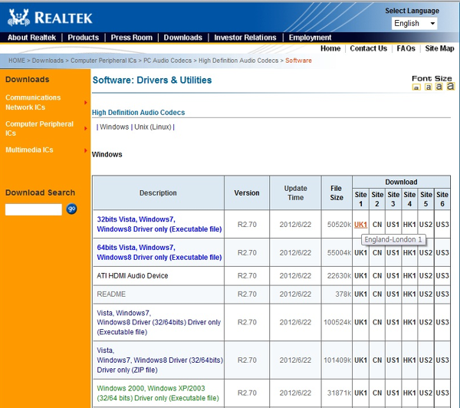Open Communications Network ICs sidebar item
Screen dimensions: 460x408
33,102
